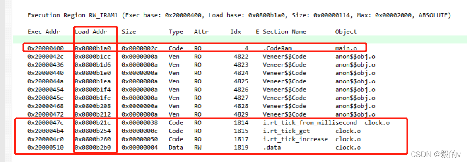
Task: Select exec address 0x20000510
Action: pyautogui.click(x=46, y=148)
